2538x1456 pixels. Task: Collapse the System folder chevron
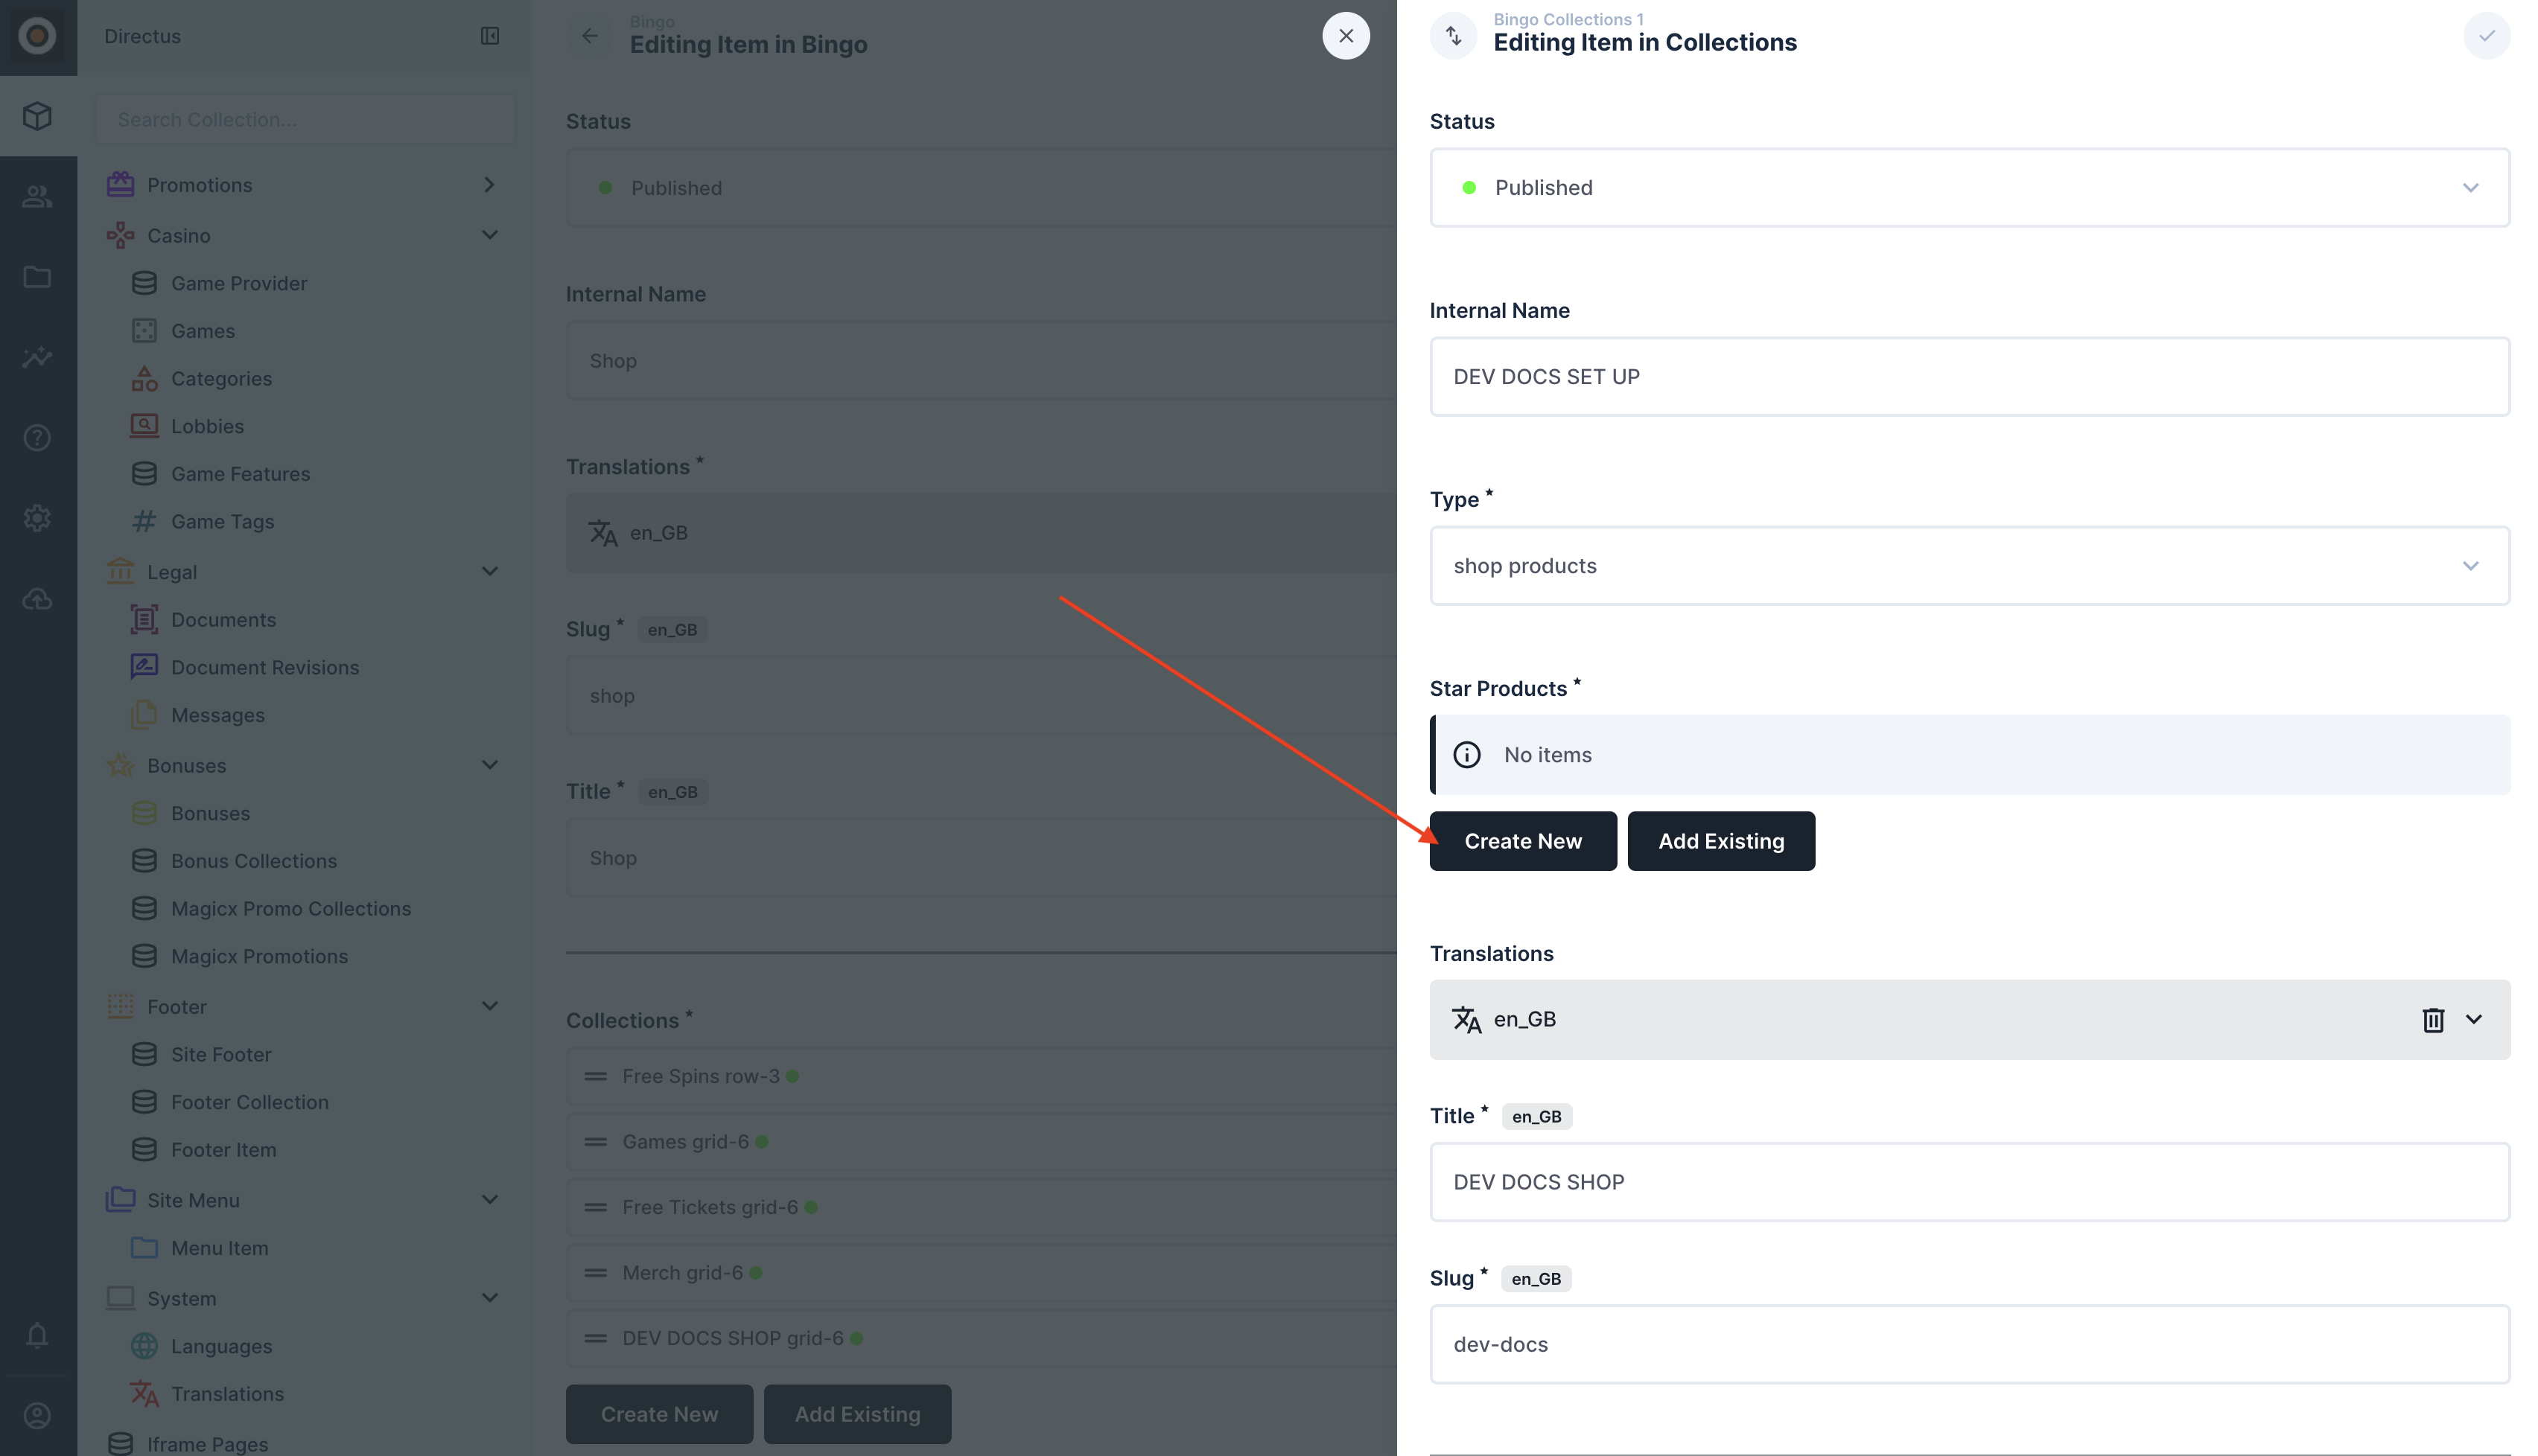[x=489, y=1298]
